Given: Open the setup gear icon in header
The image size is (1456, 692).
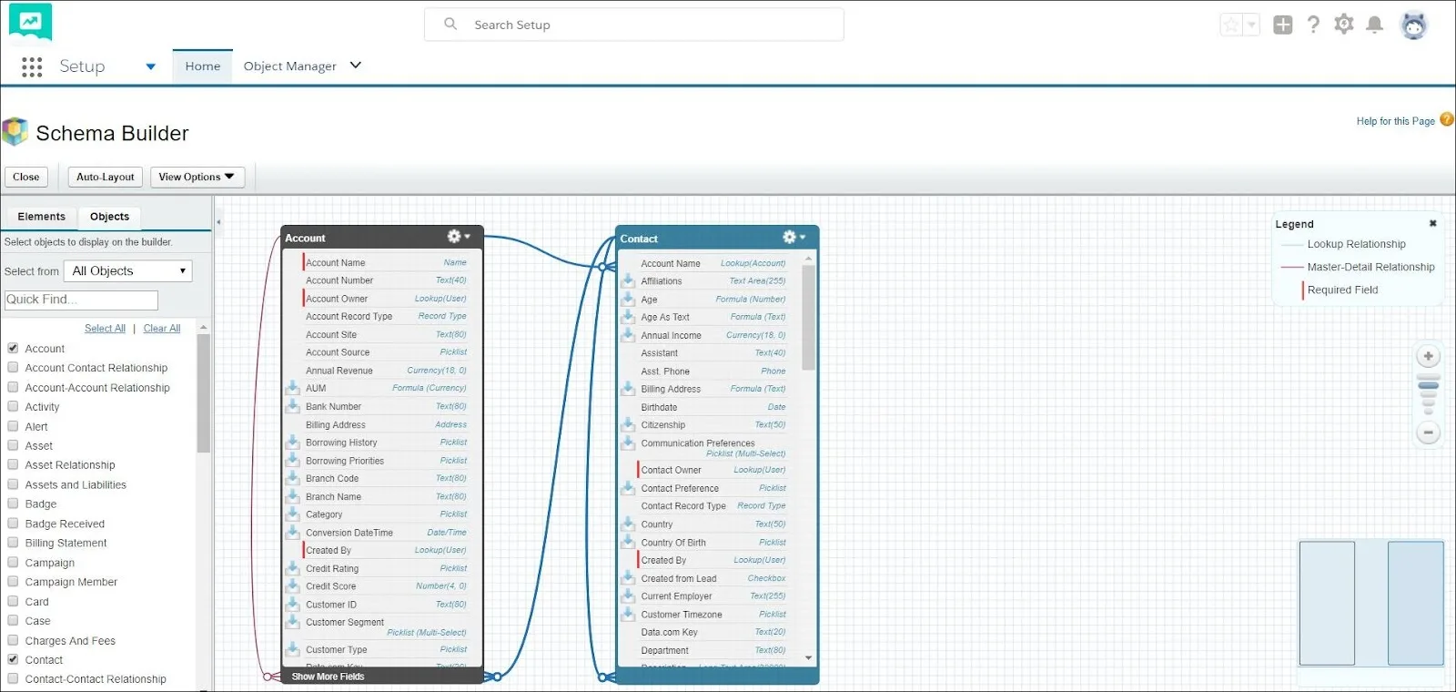Looking at the screenshot, I should click(x=1344, y=25).
